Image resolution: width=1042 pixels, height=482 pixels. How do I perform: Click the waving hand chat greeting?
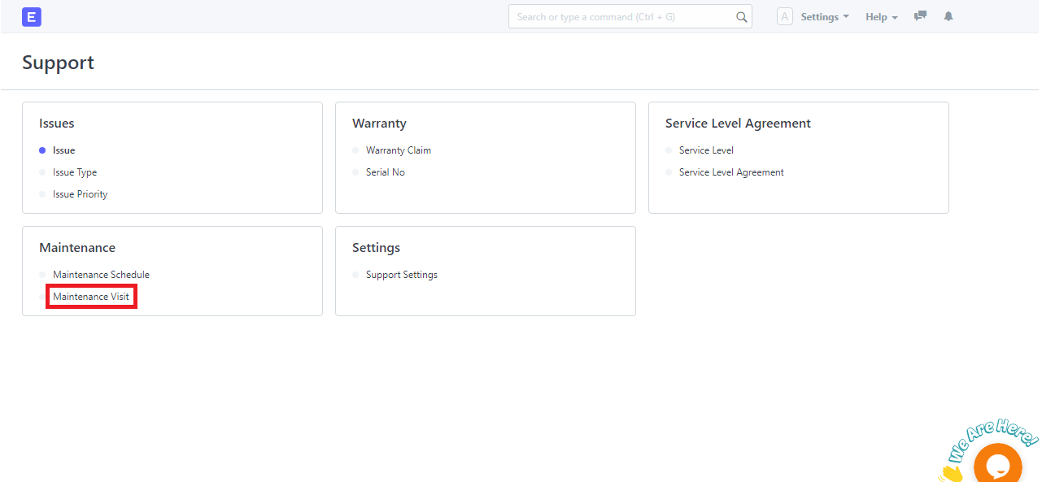[x=949, y=473]
